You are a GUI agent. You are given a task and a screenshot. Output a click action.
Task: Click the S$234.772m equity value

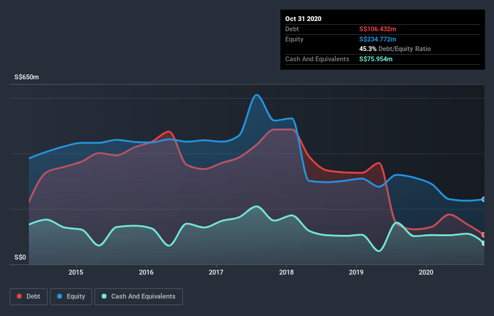(x=378, y=39)
